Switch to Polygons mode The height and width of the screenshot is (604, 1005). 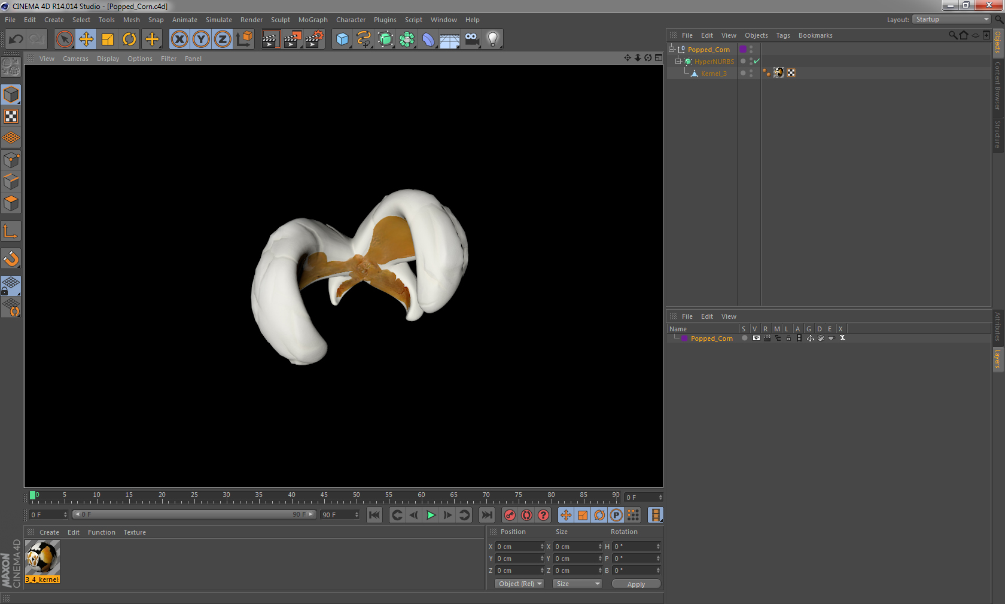coord(11,203)
